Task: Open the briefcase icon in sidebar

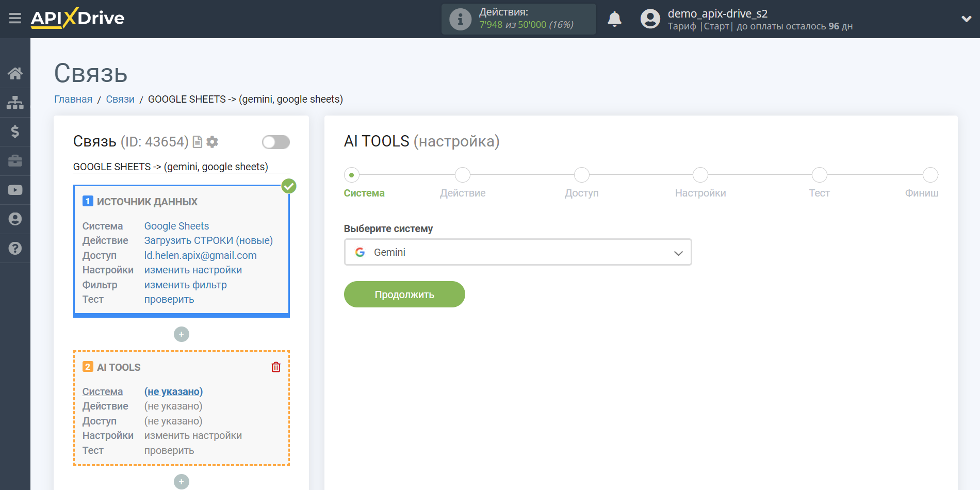Action: click(x=15, y=161)
